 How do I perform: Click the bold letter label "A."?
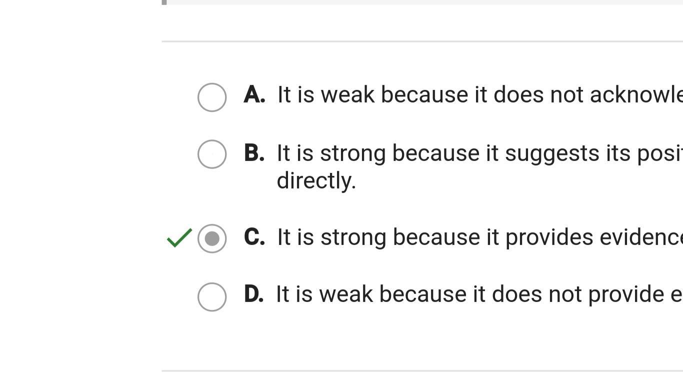[254, 95]
